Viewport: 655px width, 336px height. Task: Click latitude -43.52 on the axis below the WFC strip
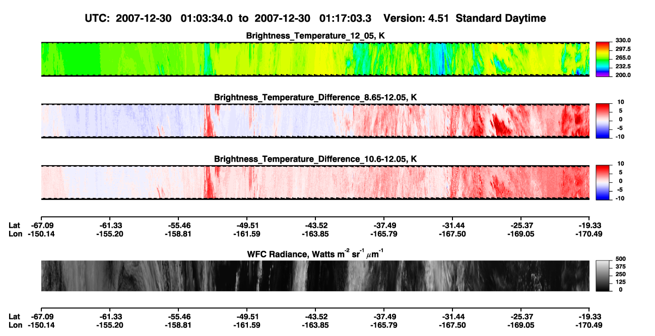pos(315,317)
